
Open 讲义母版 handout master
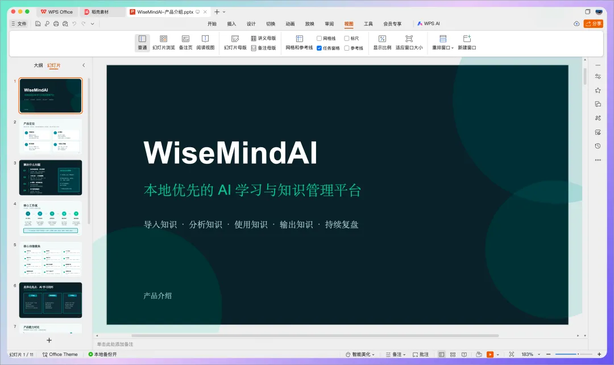[264, 39]
